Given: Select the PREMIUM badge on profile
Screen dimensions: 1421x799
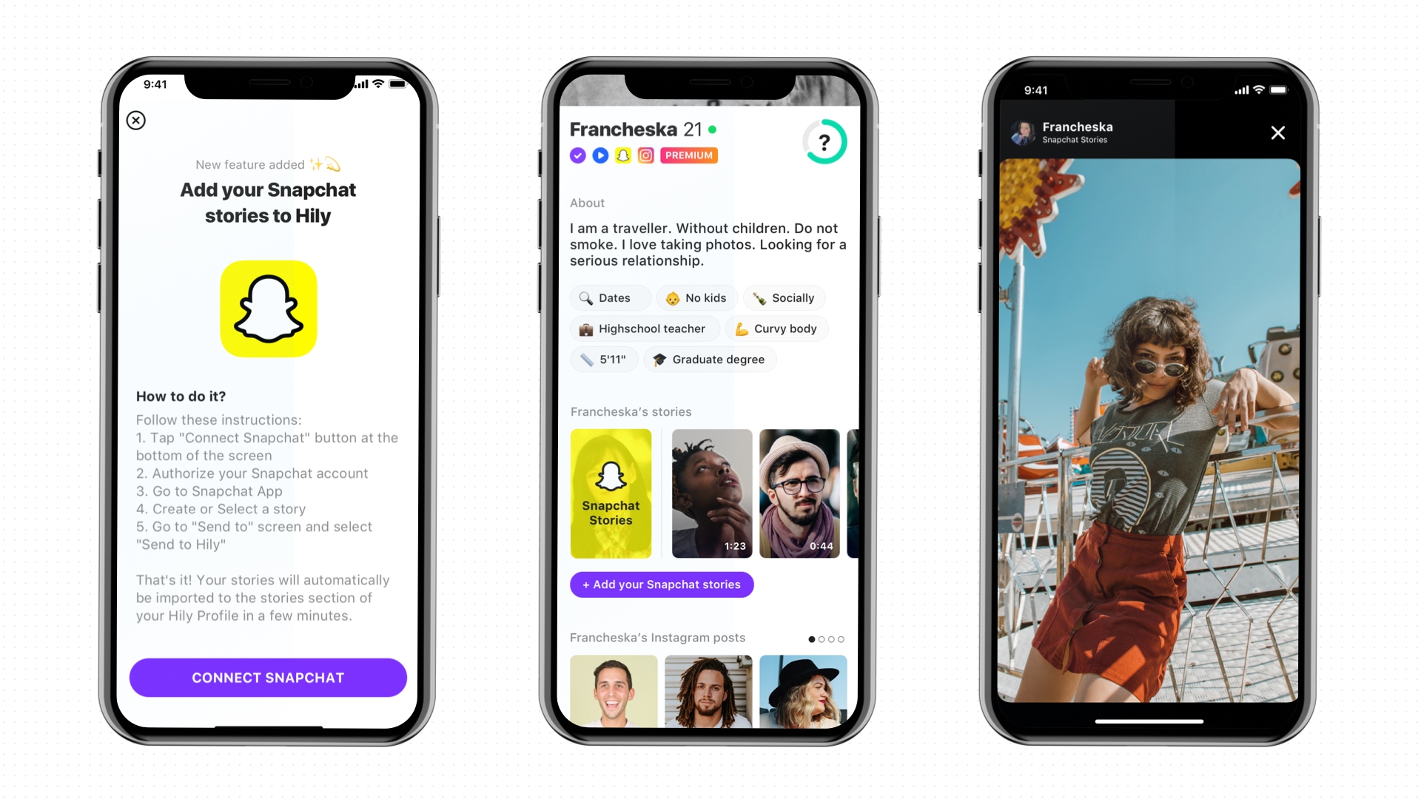Looking at the screenshot, I should coord(688,154).
